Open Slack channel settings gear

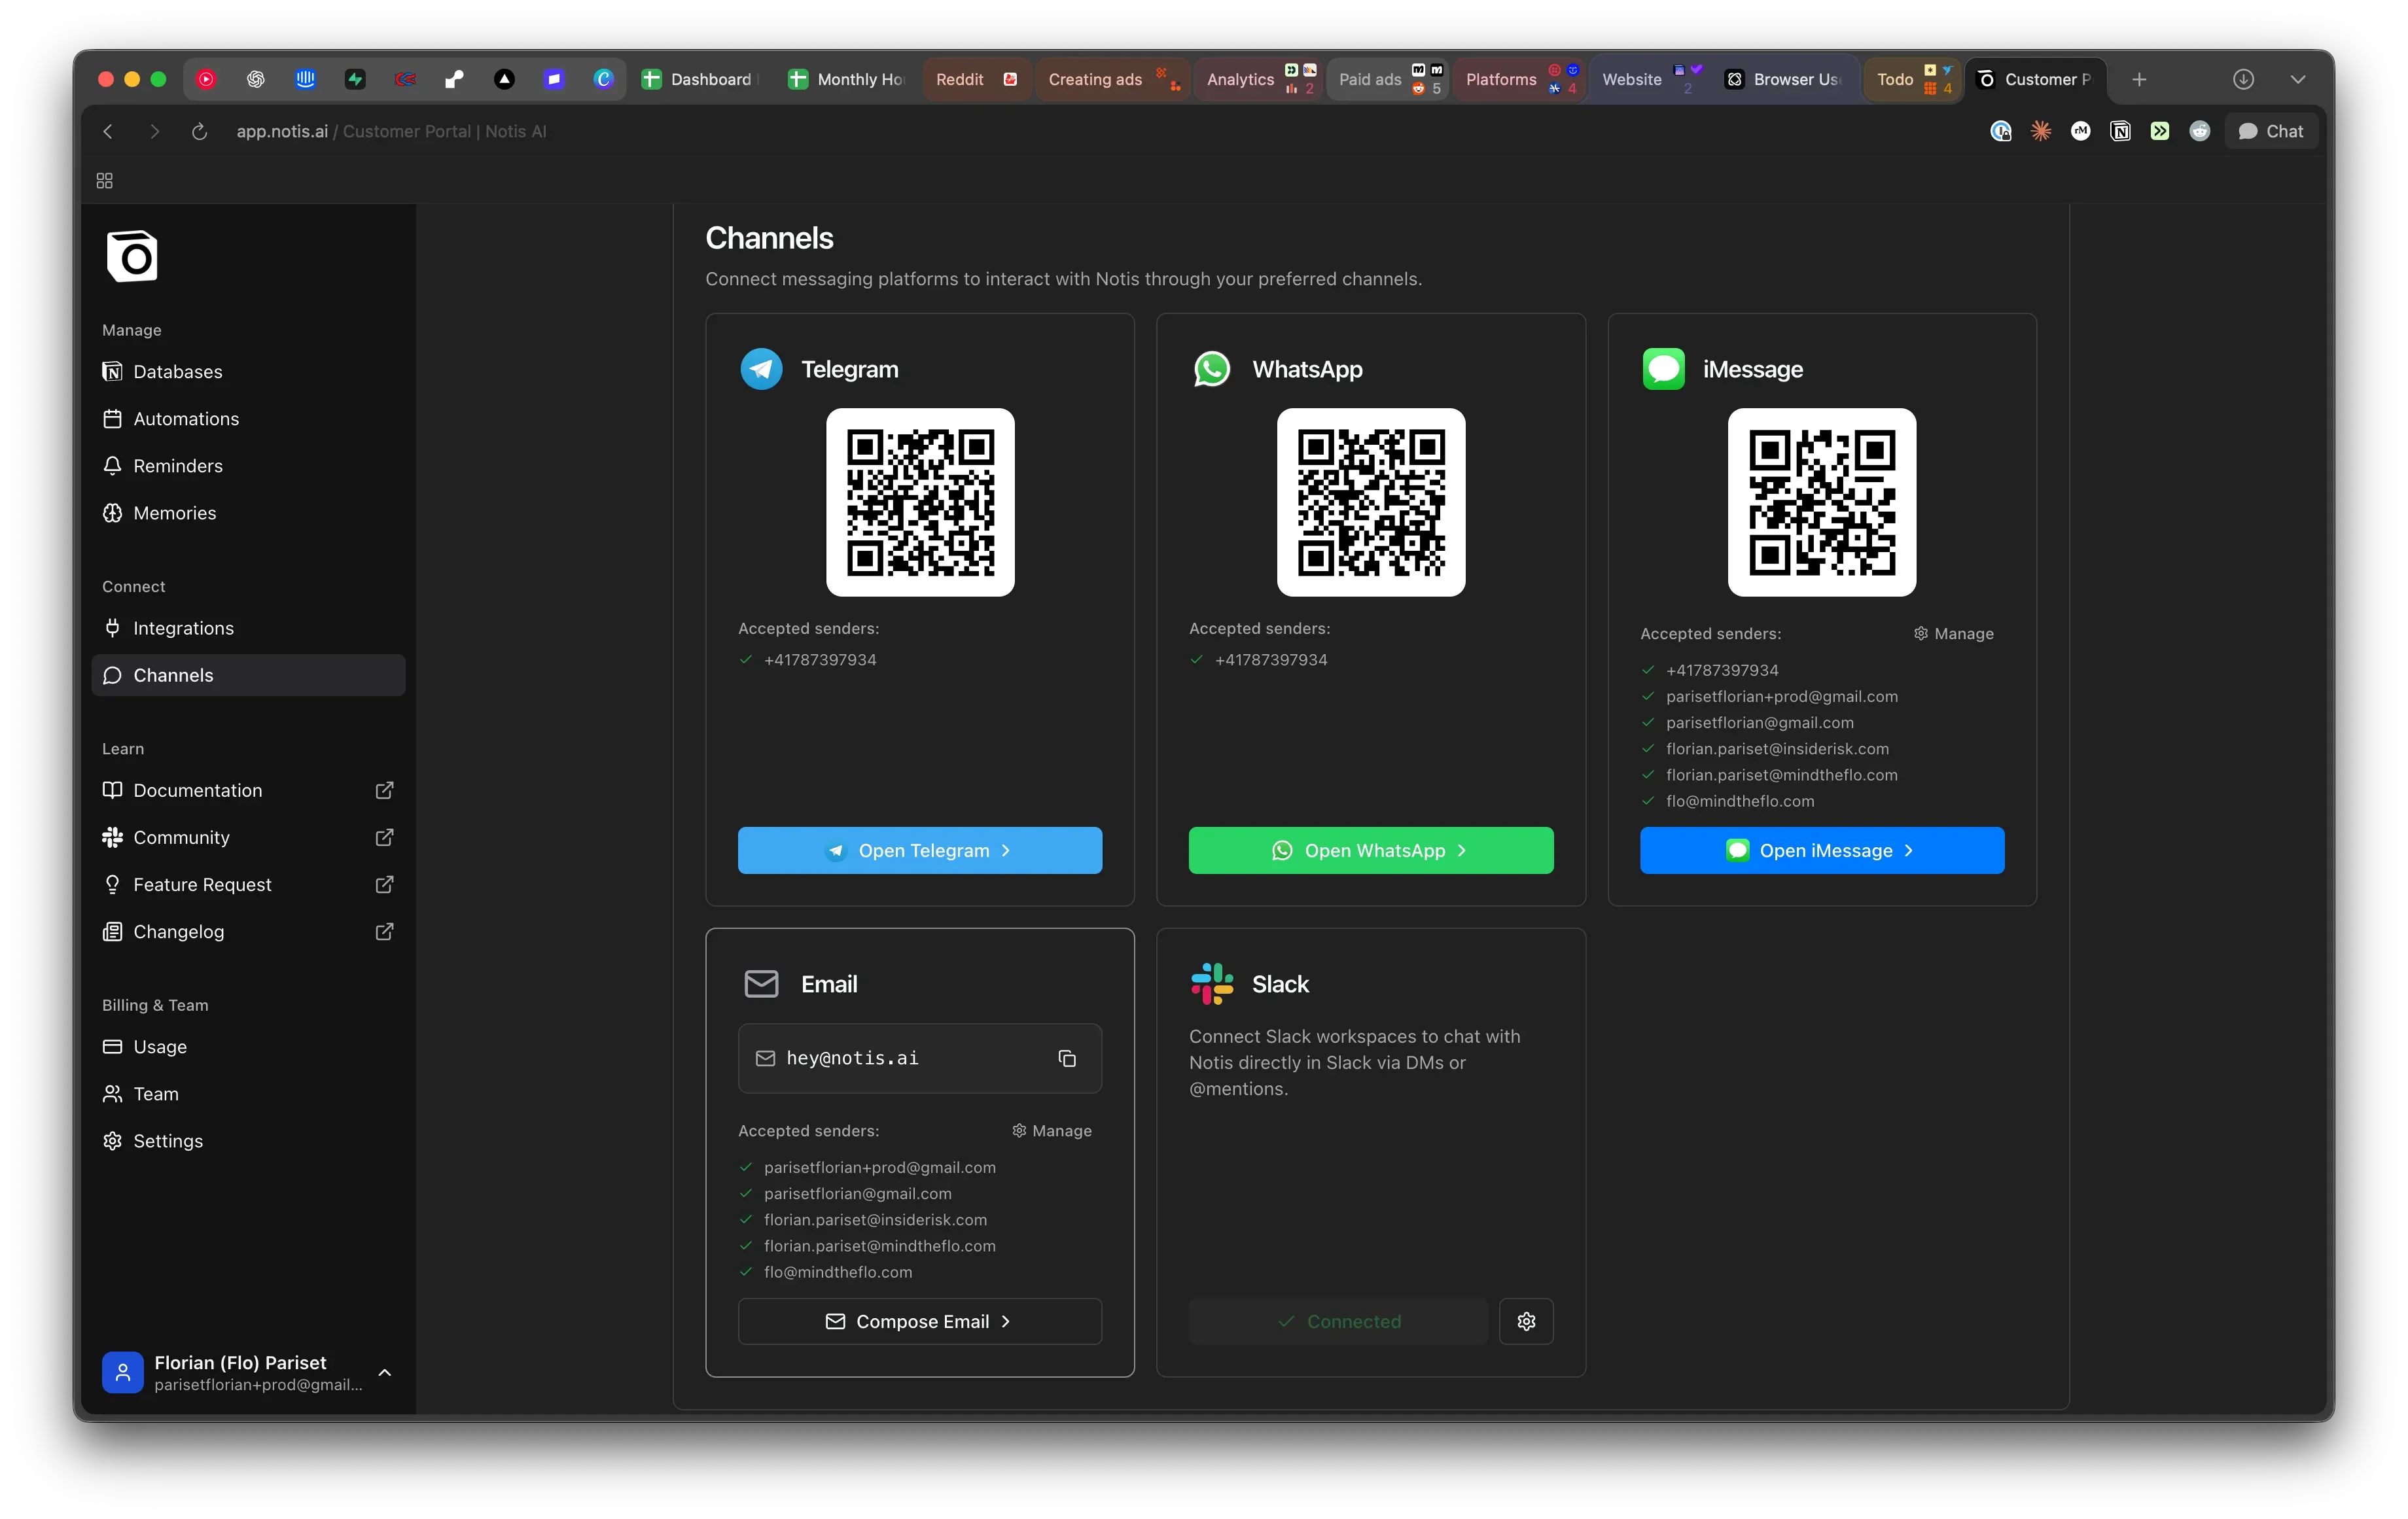pyautogui.click(x=1526, y=1320)
